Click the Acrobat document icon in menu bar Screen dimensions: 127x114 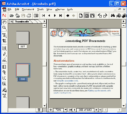[4, 10]
